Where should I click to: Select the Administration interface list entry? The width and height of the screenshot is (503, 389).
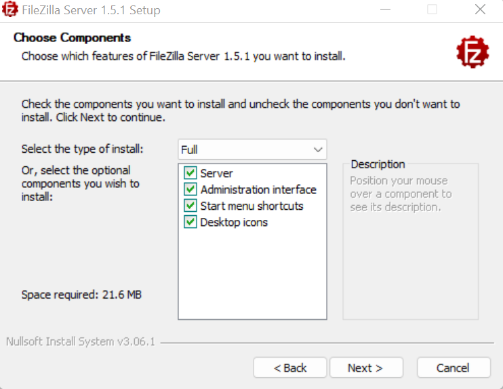[x=258, y=189]
